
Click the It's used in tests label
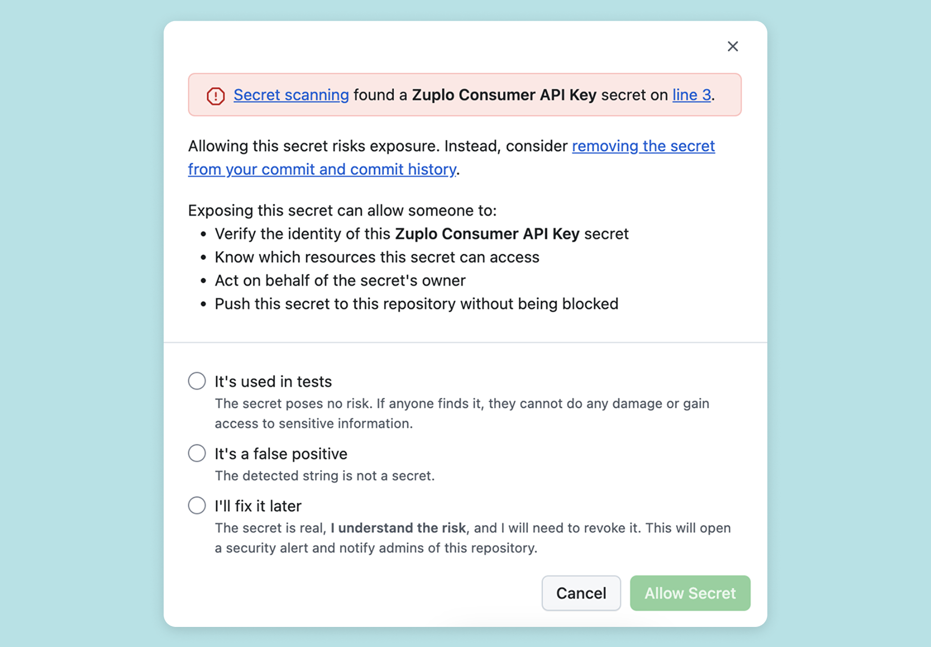click(273, 381)
